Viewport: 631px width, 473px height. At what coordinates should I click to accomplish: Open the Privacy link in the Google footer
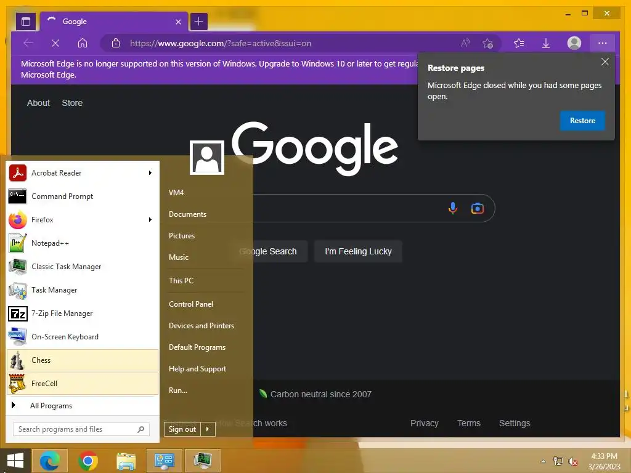[x=424, y=423]
